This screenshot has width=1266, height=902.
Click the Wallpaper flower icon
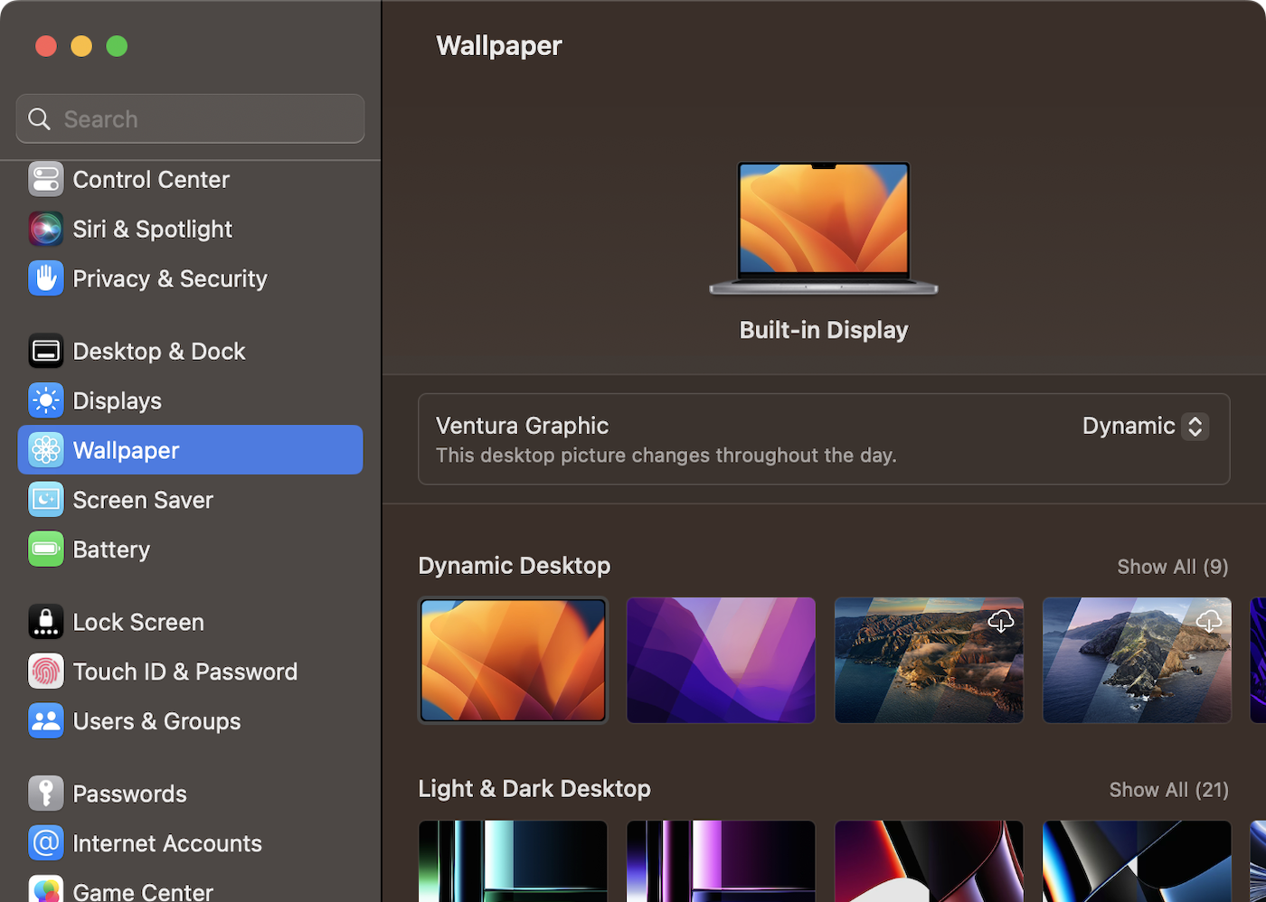pyautogui.click(x=45, y=449)
